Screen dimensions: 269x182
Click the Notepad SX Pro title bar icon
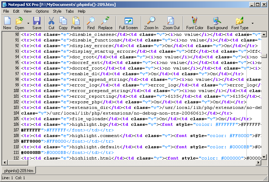[x=5, y=5]
